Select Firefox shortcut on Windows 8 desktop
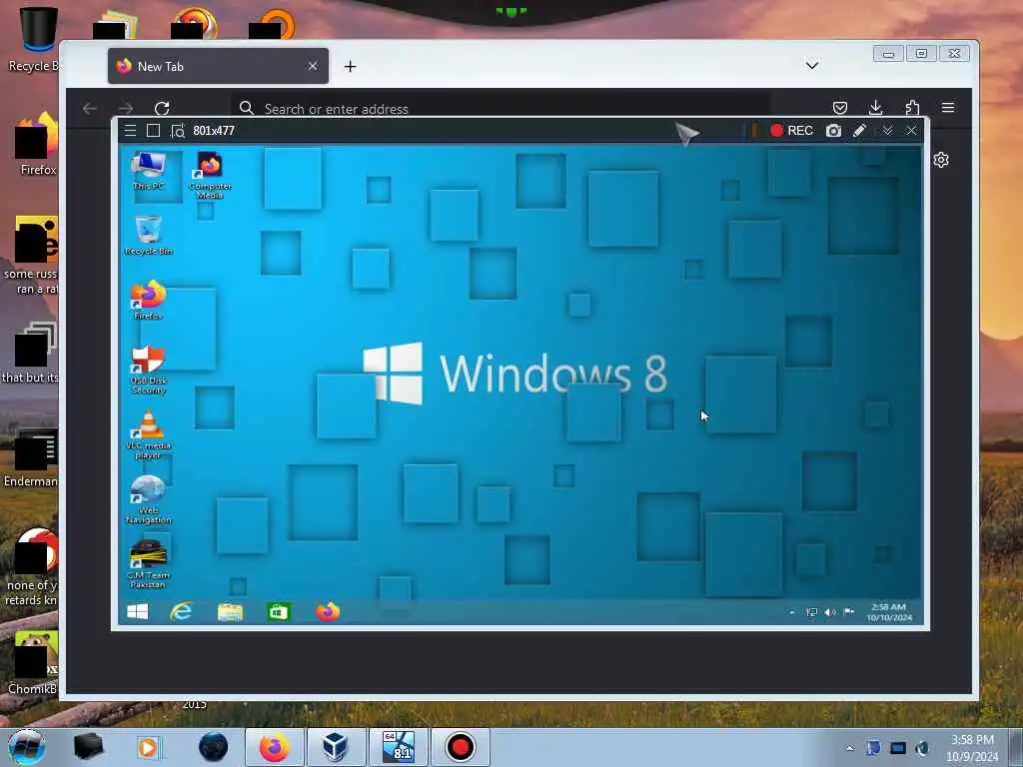Image resolution: width=1023 pixels, height=767 pixels. coord(149,300)
